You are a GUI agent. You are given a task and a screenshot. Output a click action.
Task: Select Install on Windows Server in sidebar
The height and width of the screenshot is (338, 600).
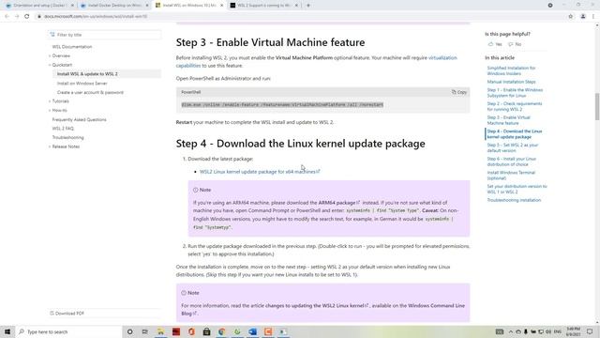(x=82, y=84)
